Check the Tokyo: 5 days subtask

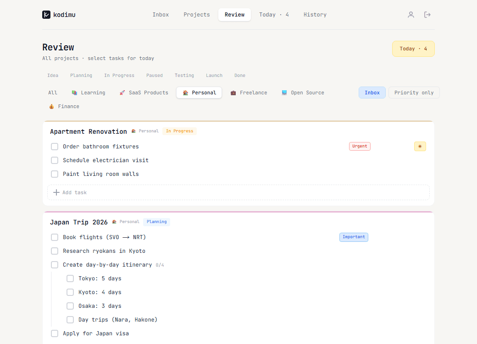tap(70, 278)
